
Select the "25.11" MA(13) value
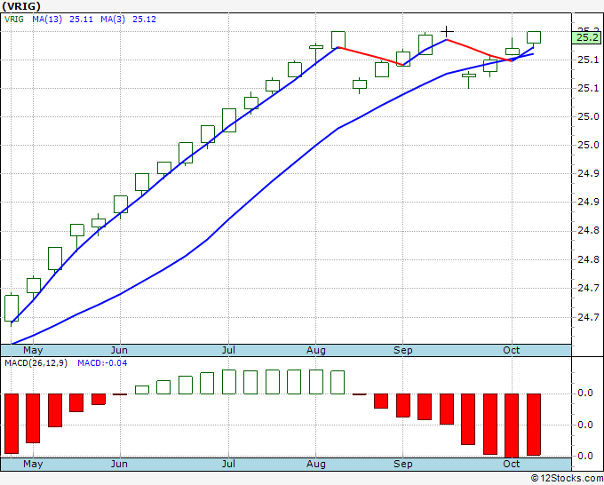point(82,20)
